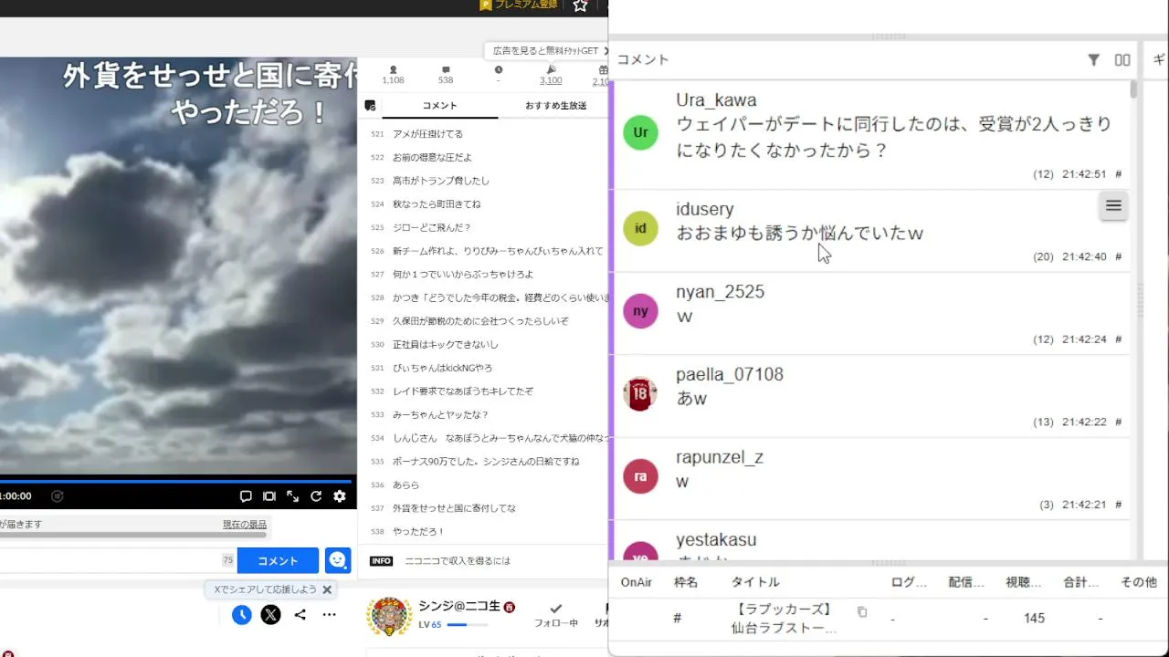Click username nyan_2525 in comment viewer

(x=720, y=292)
